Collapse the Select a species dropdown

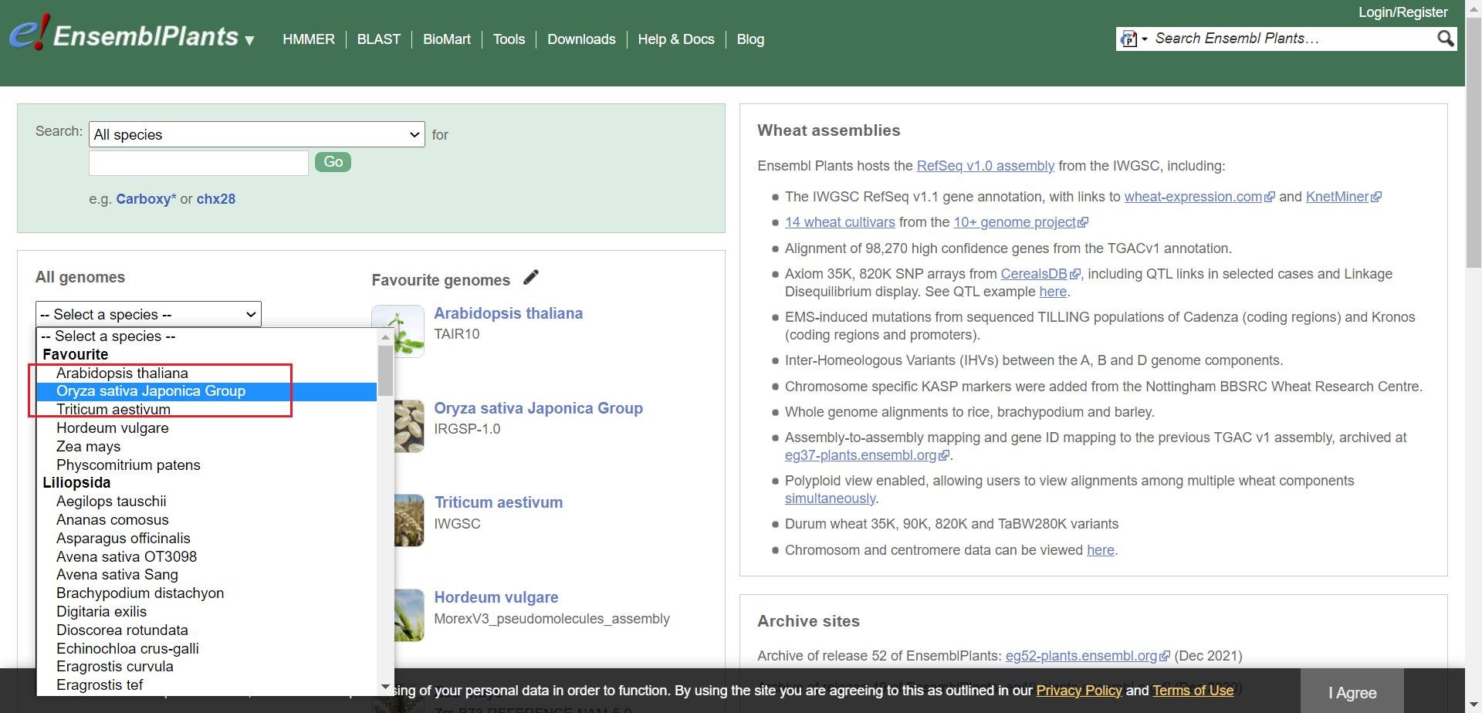point(148,314)
